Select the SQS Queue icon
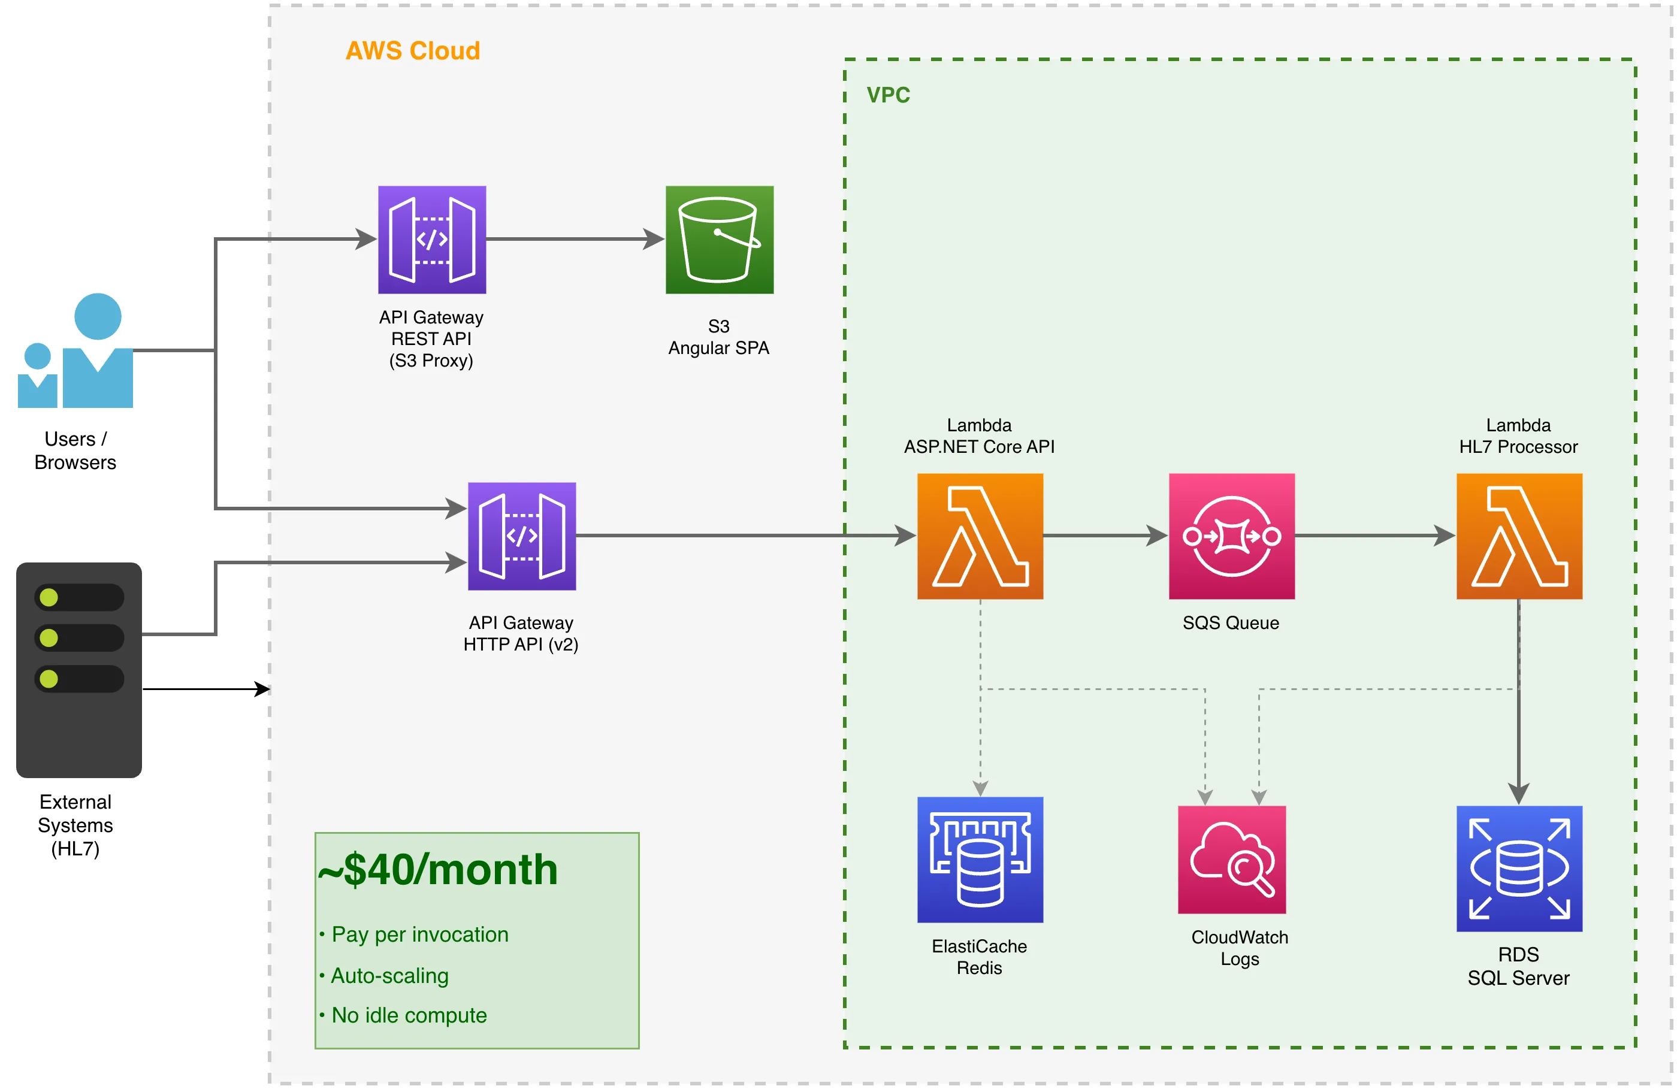 click(1231, 536)
